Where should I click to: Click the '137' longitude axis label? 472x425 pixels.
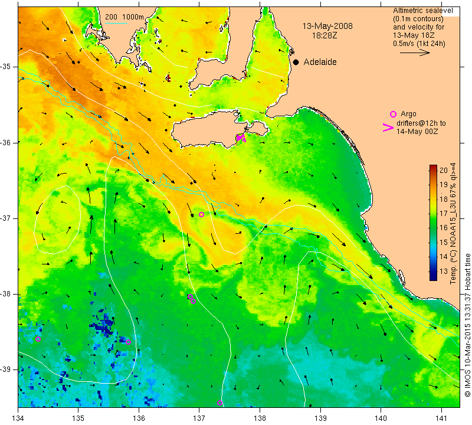tap(199, 418)
